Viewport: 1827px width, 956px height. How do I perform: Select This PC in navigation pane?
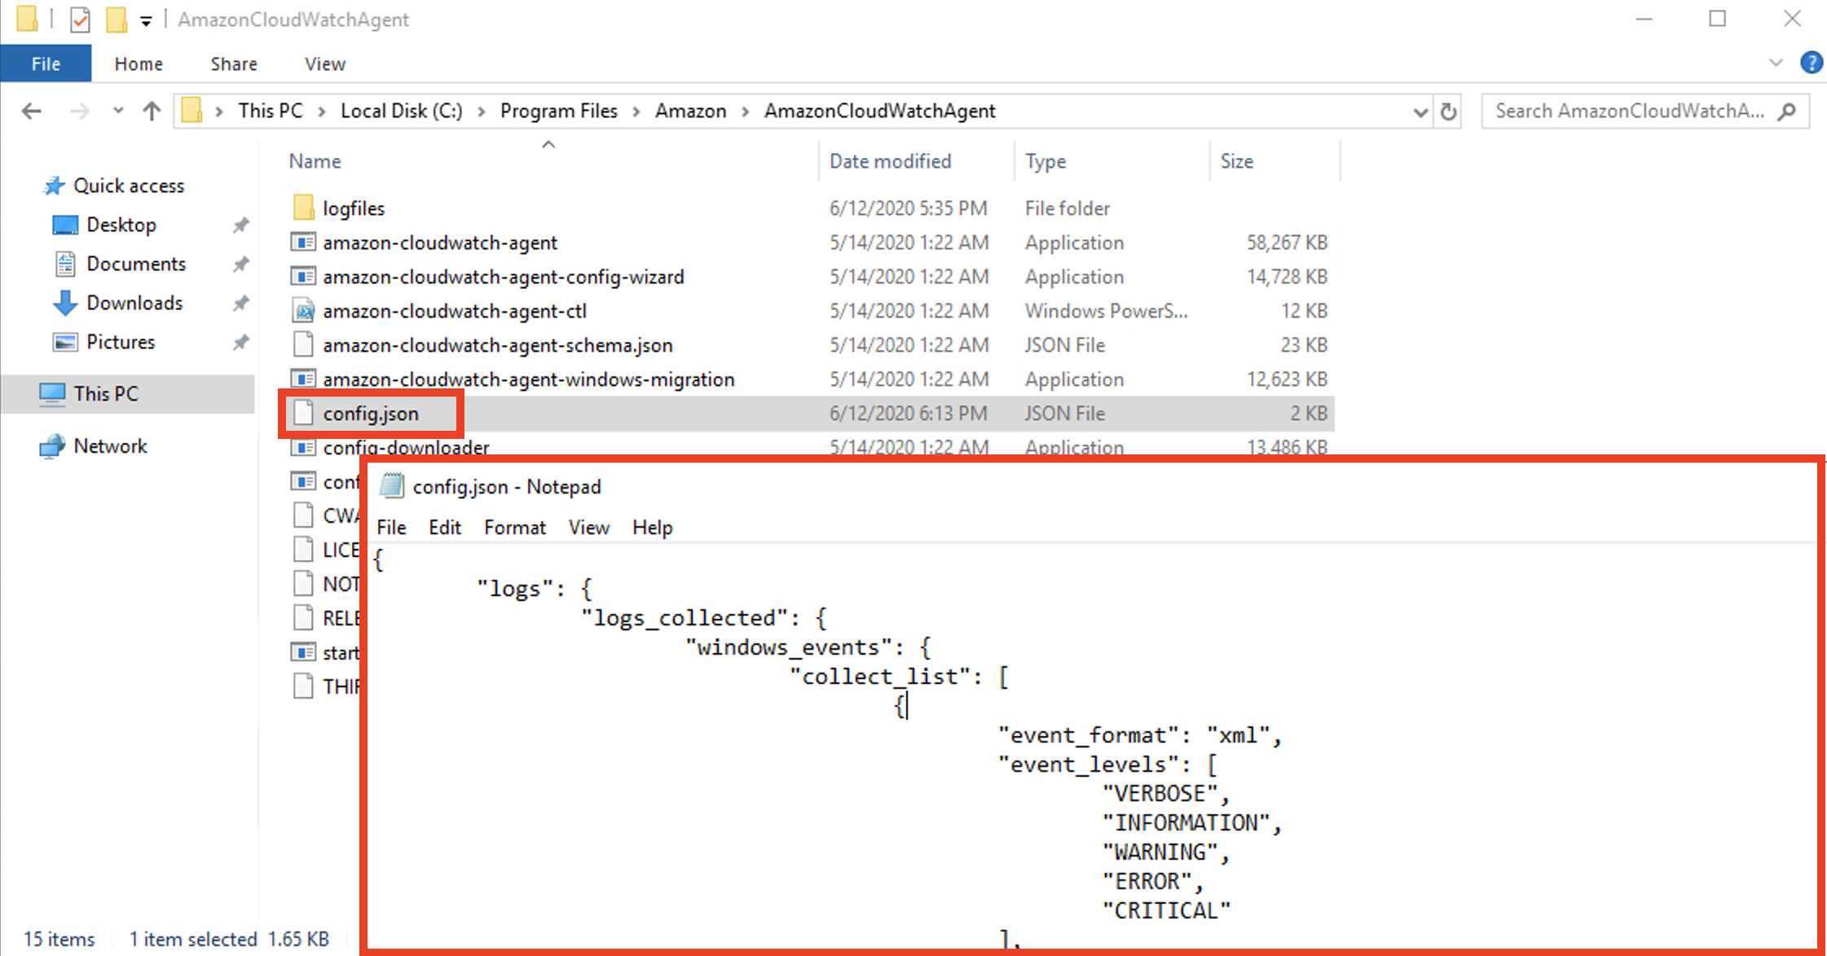click(106, 394)
